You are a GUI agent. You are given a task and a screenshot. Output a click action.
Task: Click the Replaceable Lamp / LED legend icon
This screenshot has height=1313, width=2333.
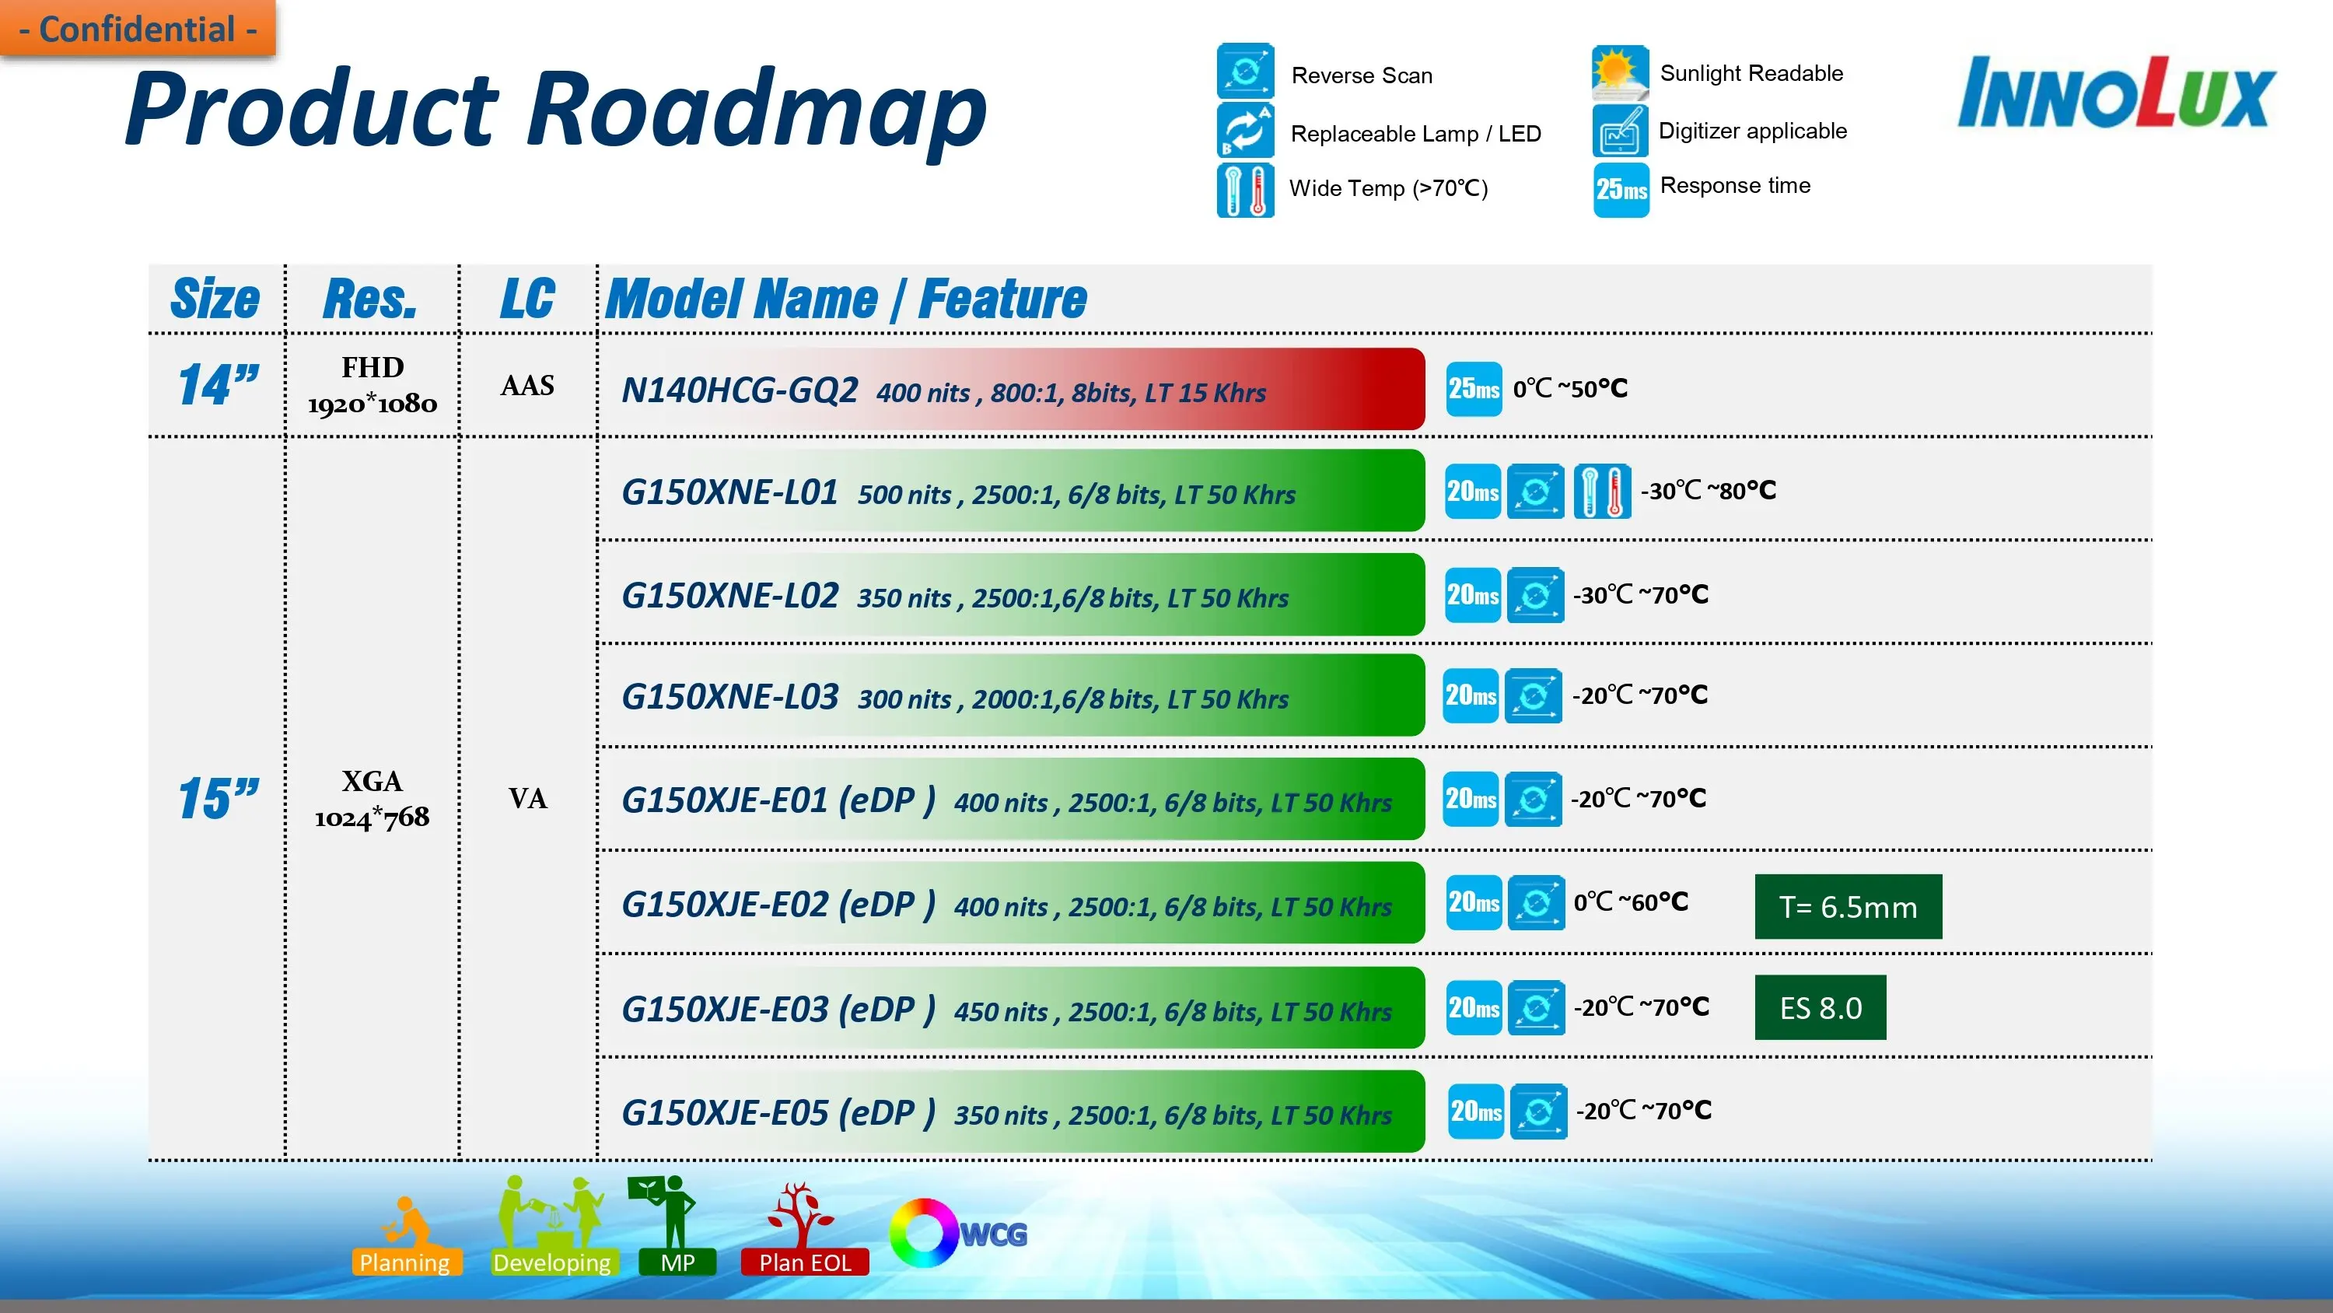tap(1245, 131)
